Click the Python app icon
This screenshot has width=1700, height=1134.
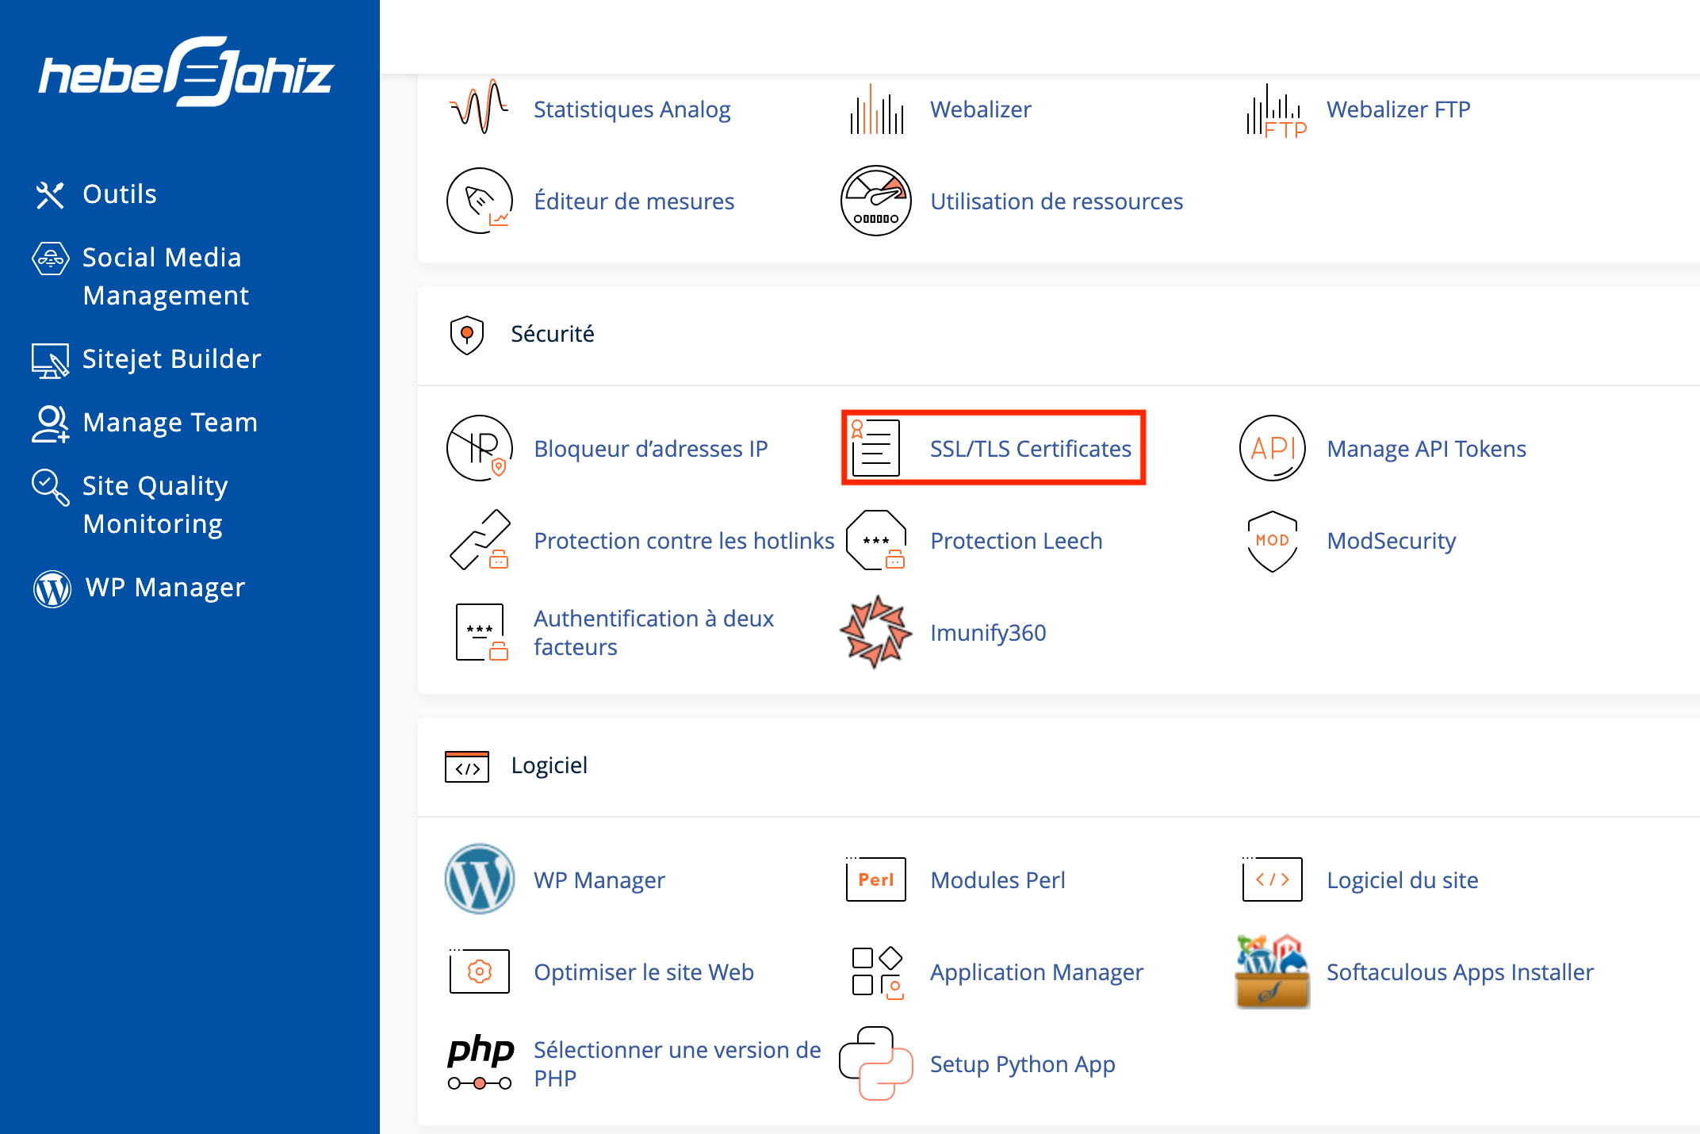coord(875,1063)
